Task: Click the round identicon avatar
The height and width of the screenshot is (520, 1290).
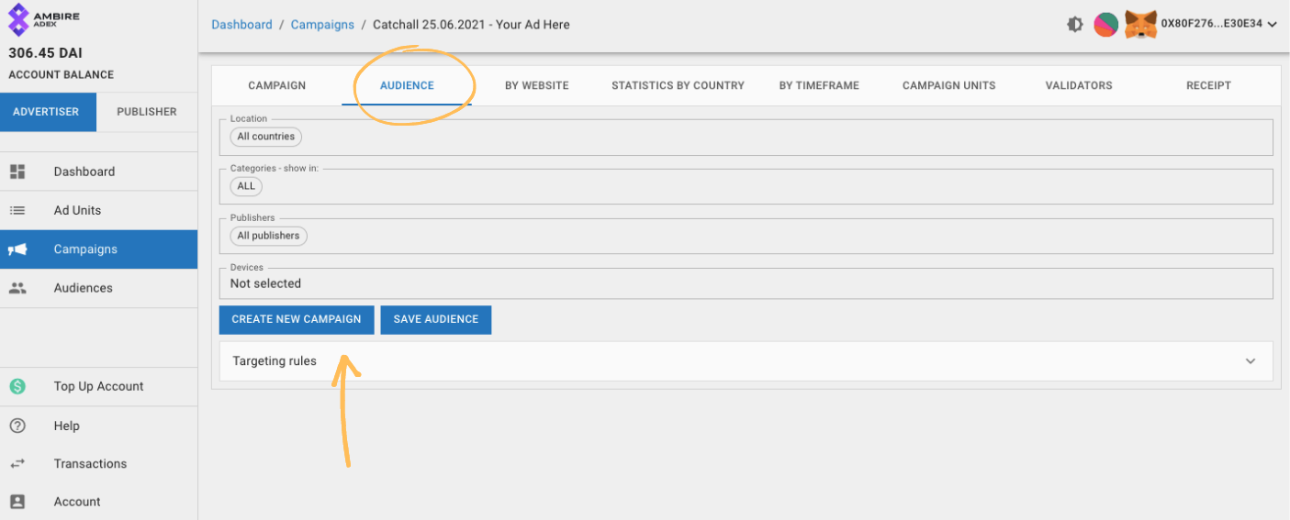Action: click(1105, 25)
